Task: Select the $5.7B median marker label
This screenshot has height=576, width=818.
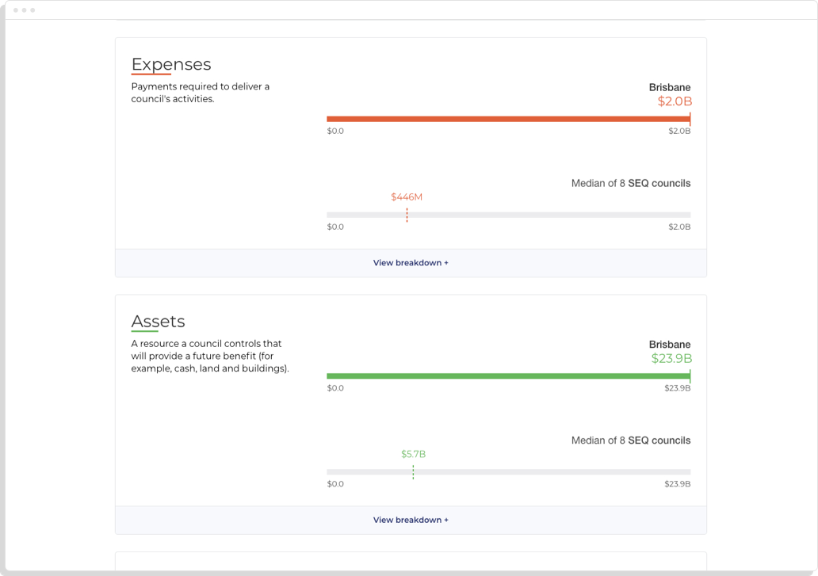Action: coord(413,454)
